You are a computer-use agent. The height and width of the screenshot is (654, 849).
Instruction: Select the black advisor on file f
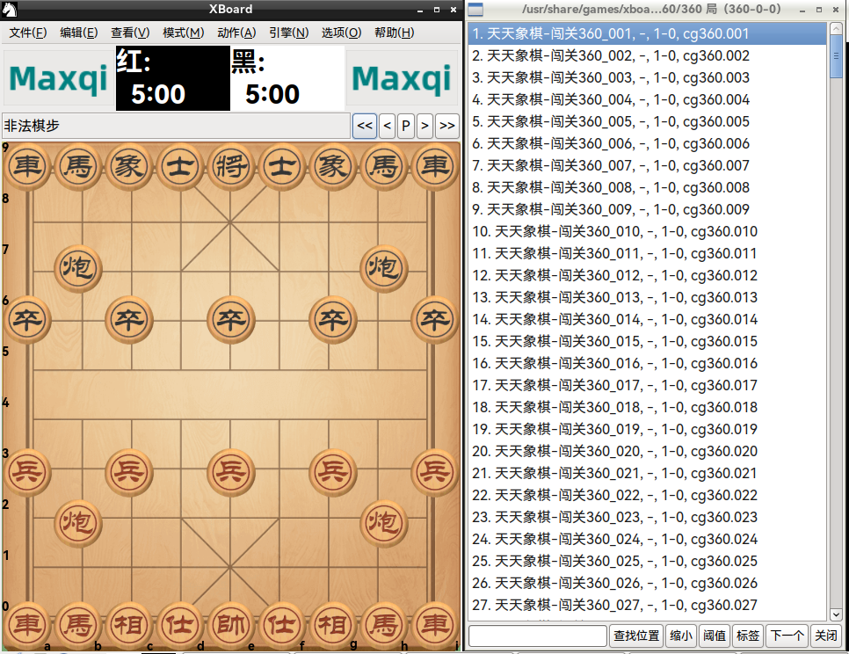[x=282, y=166]
